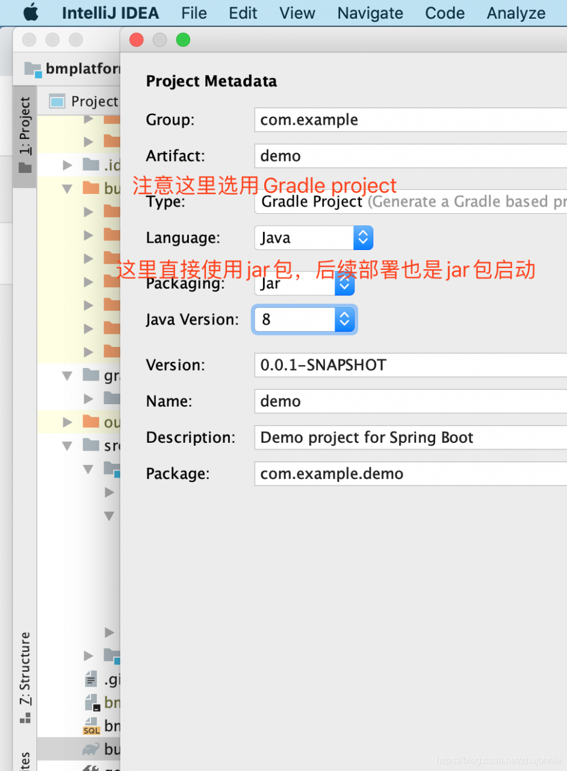Click the Version field with 0.0.1-SNAPSHOT
This screenshot has width=567, height=771.
pos(411,365)
